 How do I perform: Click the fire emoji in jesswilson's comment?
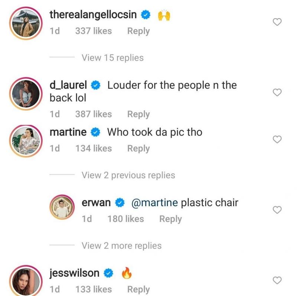pos(126,273)
